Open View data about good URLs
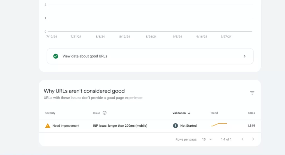The height and width of the screenshot is (155, 285). point(85,56)
